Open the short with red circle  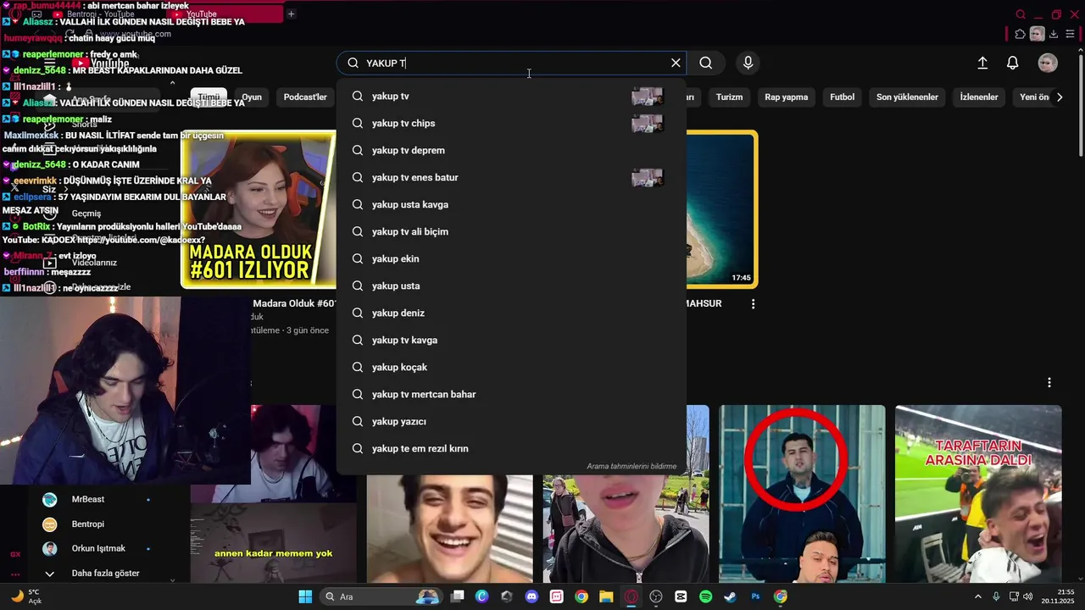click(802, 494)
